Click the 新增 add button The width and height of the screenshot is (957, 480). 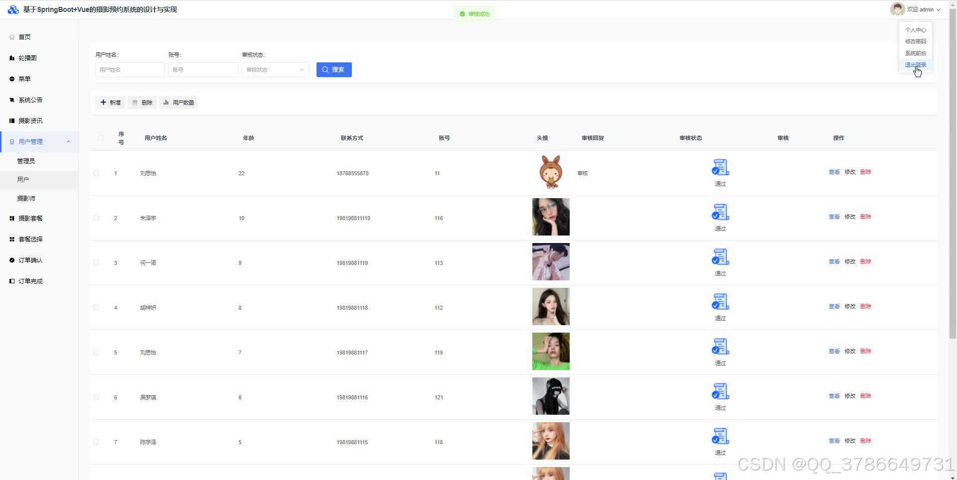click(110, 103)
